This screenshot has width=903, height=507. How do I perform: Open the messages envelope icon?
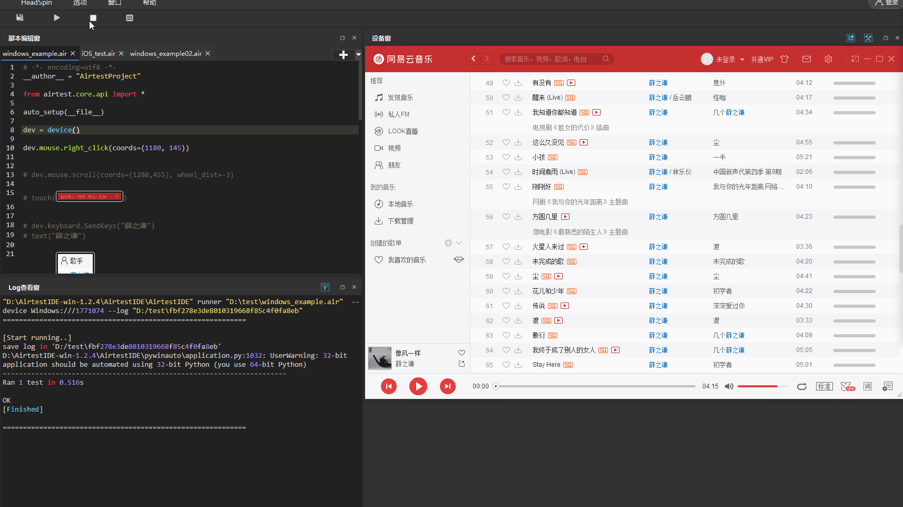(807, 59)
